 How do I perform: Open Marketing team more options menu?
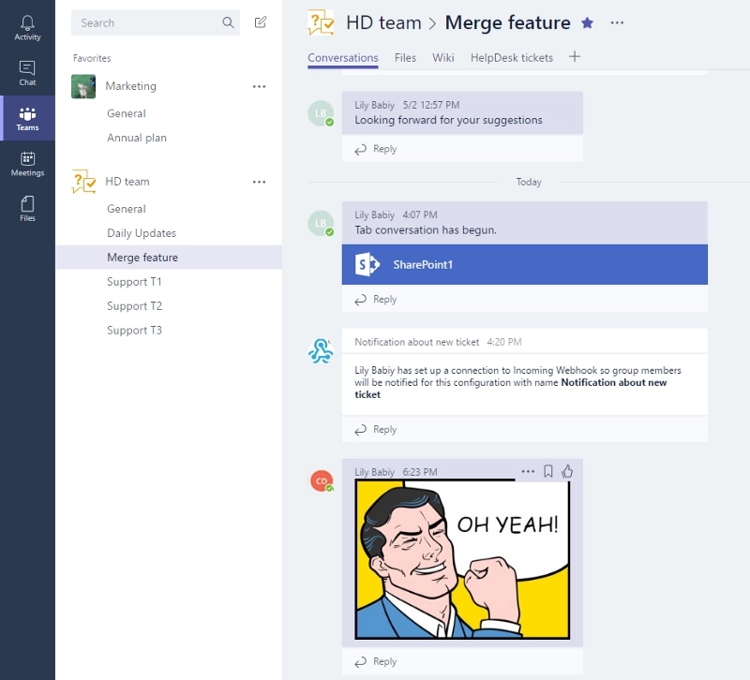pyautogui.click(x=260, y=86)
